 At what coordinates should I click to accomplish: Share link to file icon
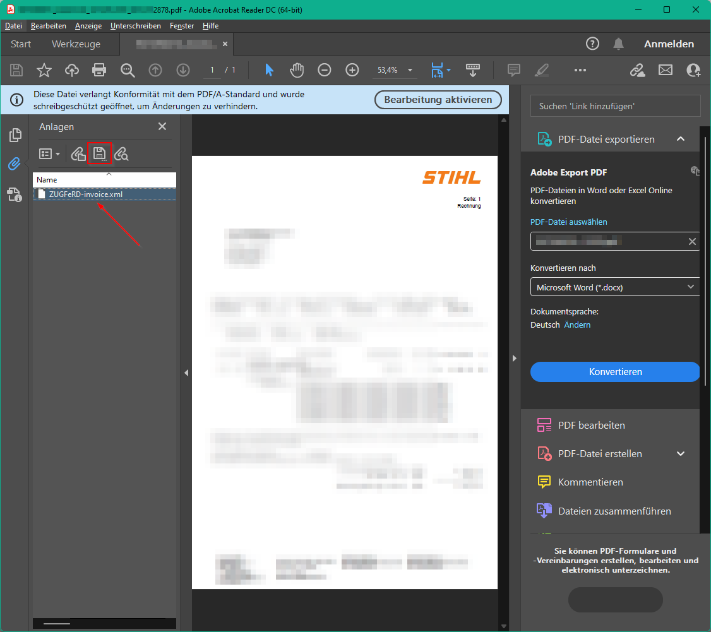pos(638,70)
